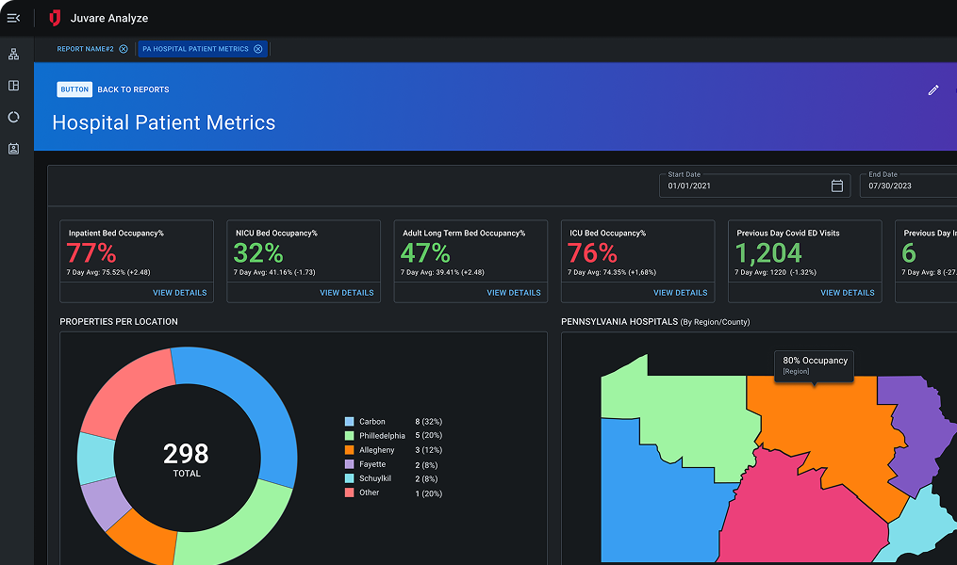The height and width of the screenshot is (565, 957).
Task: Close the PA Hospital Patient Metrics tab
Action: pos(257,49)
